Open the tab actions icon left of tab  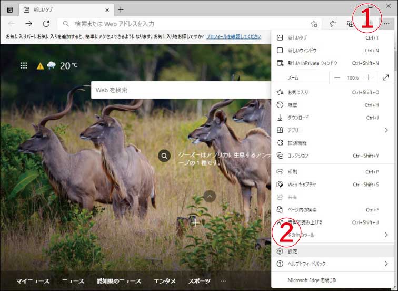(x=9, y=9)
